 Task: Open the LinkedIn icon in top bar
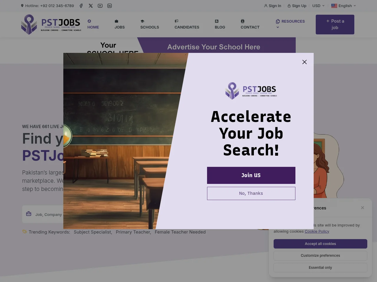pyautogui.click(x=110, y=6)
